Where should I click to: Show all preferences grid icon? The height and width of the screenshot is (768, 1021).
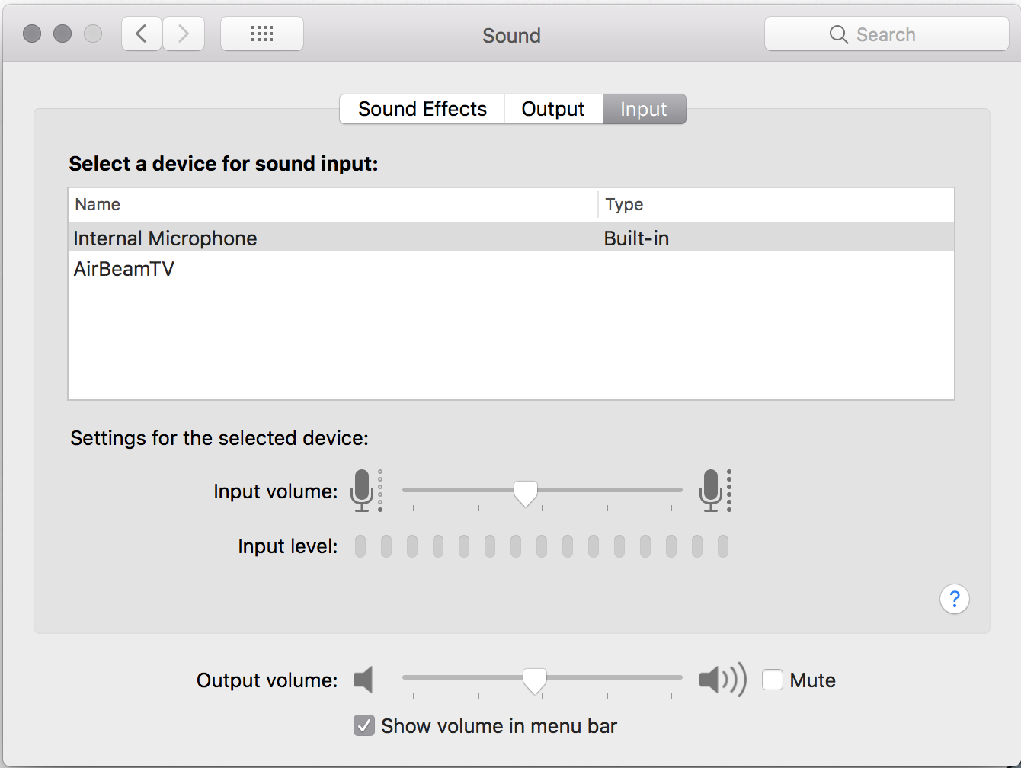point(262,34)
